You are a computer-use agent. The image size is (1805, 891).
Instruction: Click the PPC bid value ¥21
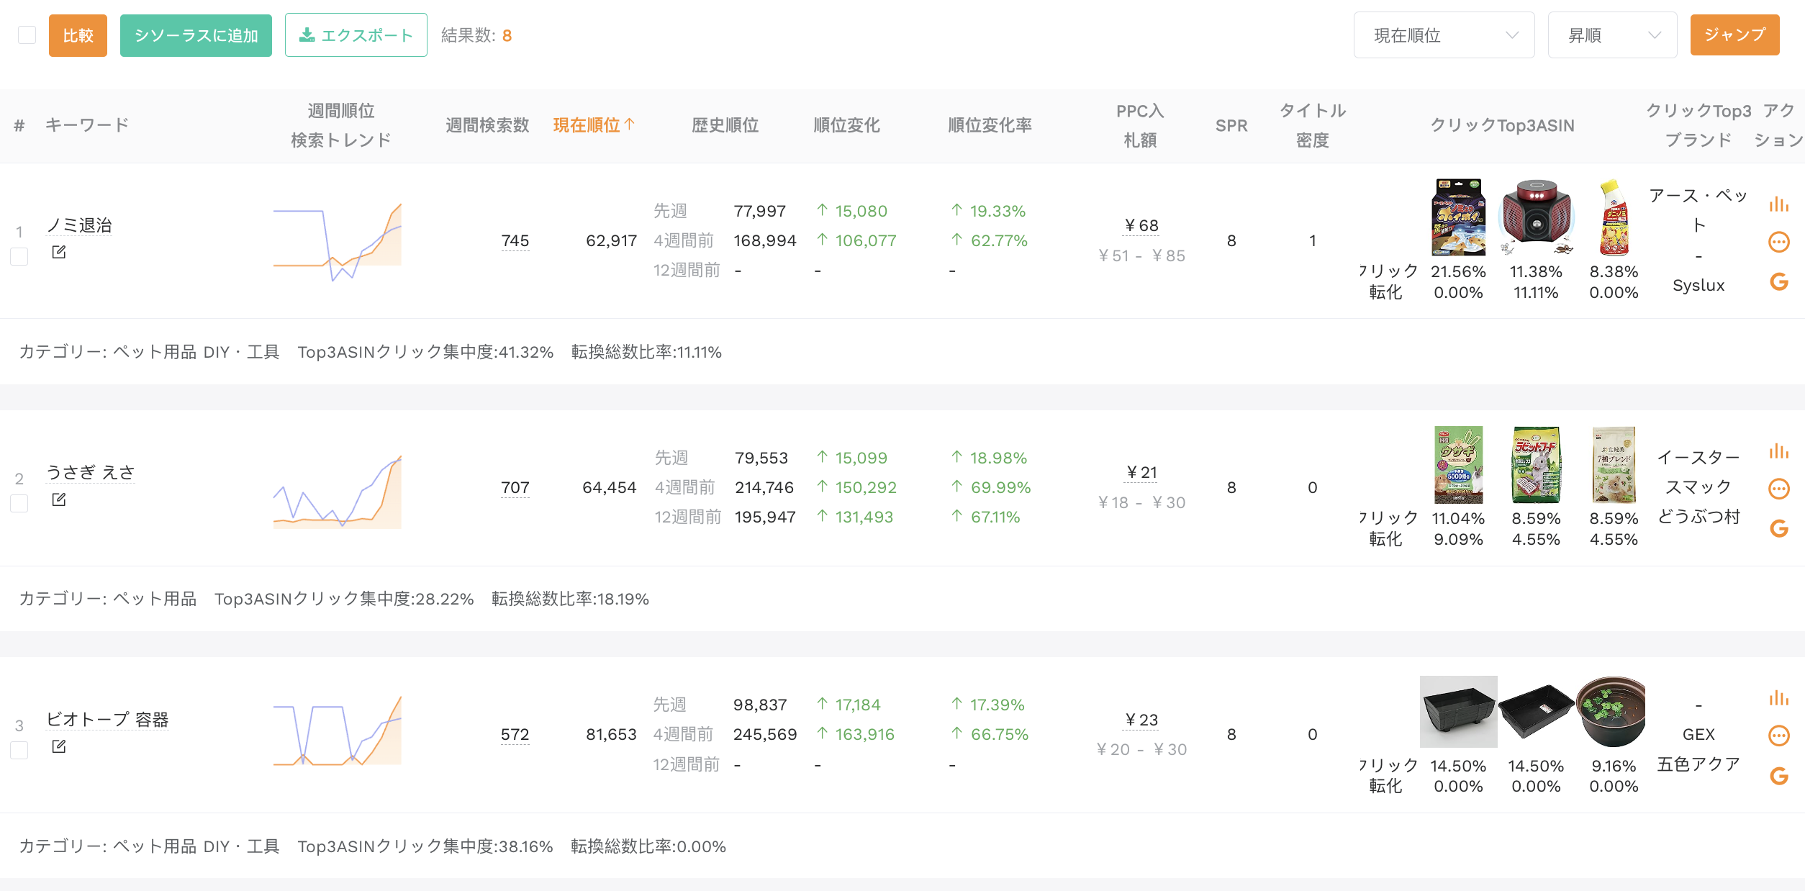coord(1141,472)
